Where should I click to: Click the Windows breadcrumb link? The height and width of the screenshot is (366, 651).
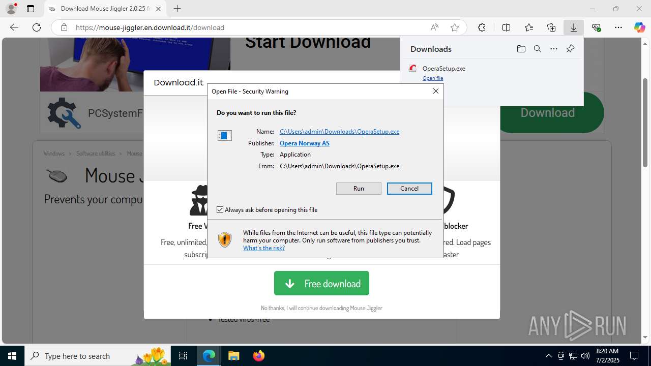pos(54,154)
